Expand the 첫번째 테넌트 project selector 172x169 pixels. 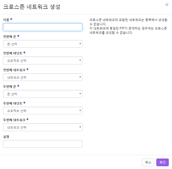point(43,61)
